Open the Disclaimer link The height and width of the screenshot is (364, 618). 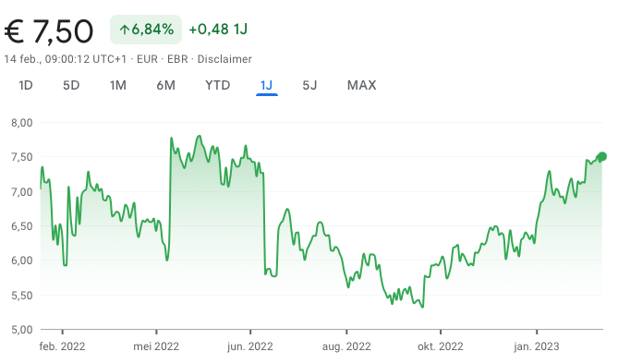coord(224,59)
